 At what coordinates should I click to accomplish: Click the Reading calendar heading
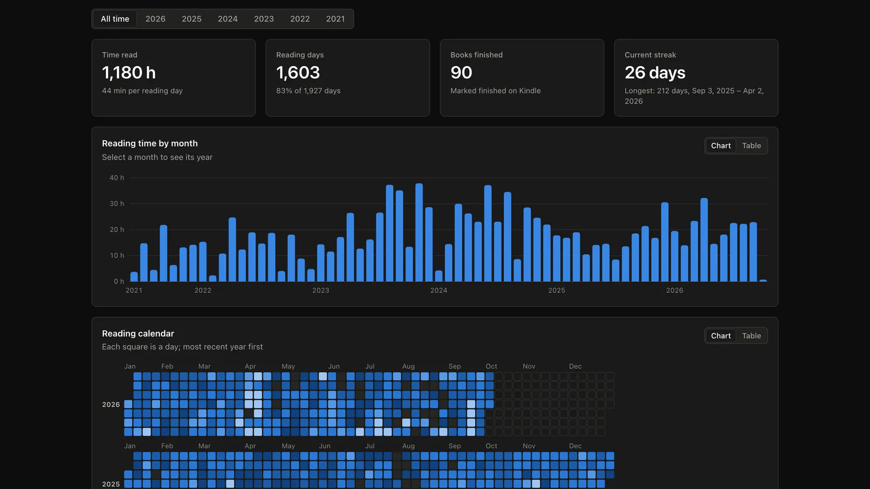(138, 334)
